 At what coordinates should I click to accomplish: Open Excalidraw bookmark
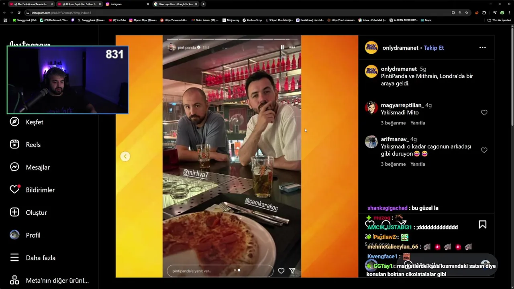point(310,20)
